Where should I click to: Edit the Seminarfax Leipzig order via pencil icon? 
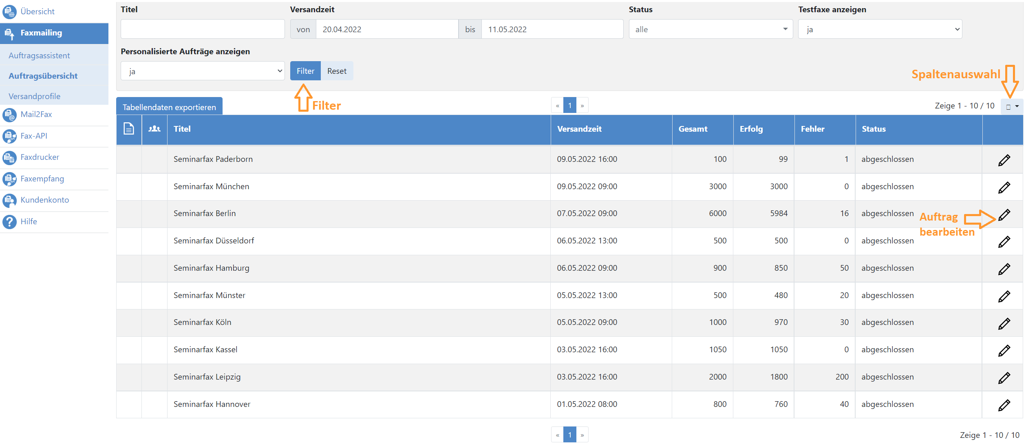click(x=1004, y=378)
